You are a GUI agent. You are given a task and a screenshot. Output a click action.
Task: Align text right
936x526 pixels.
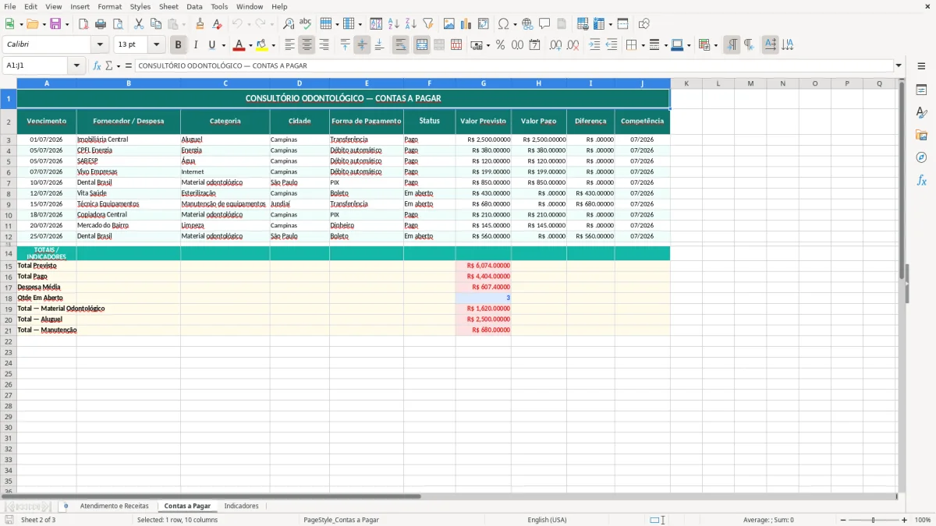click(324, 45)
